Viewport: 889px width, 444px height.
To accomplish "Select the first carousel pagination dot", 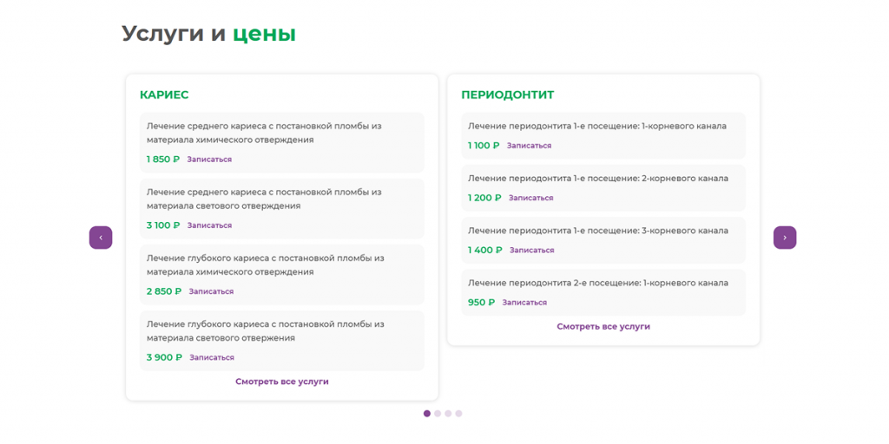I will pos(427,414).
